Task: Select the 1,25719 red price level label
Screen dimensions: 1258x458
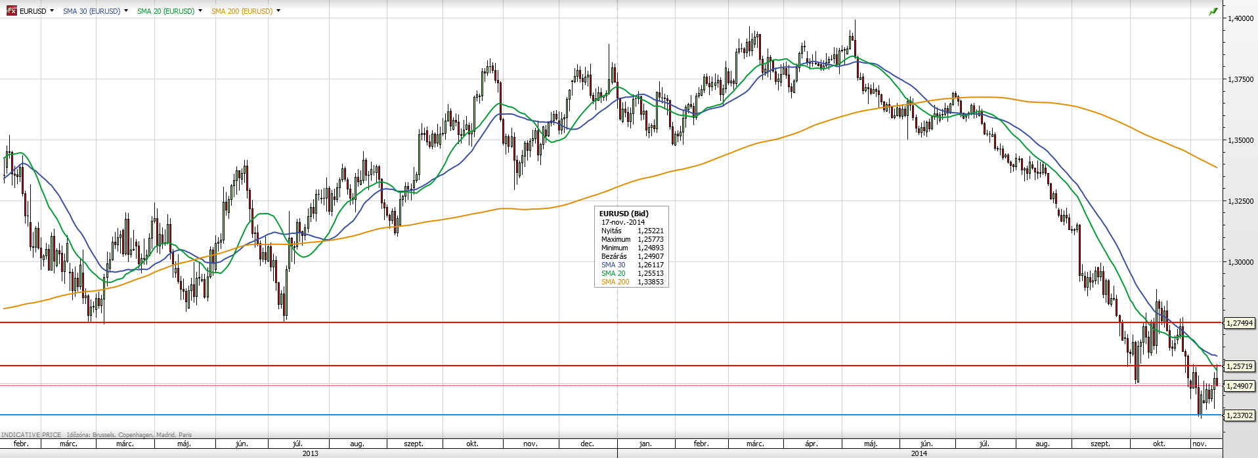Action: (1240, 366)
